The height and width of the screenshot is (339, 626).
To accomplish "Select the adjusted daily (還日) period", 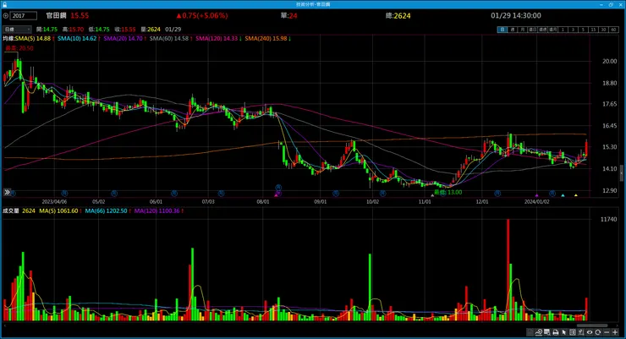I will pyautogui.click(x=533, y=30).
